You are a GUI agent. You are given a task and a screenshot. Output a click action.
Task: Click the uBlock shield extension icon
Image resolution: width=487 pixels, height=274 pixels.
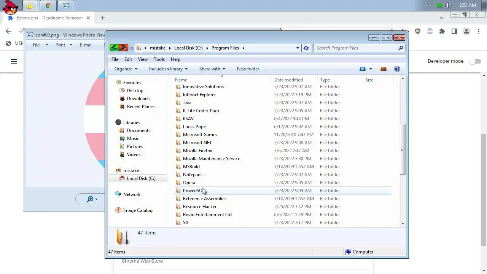[418, 32]
